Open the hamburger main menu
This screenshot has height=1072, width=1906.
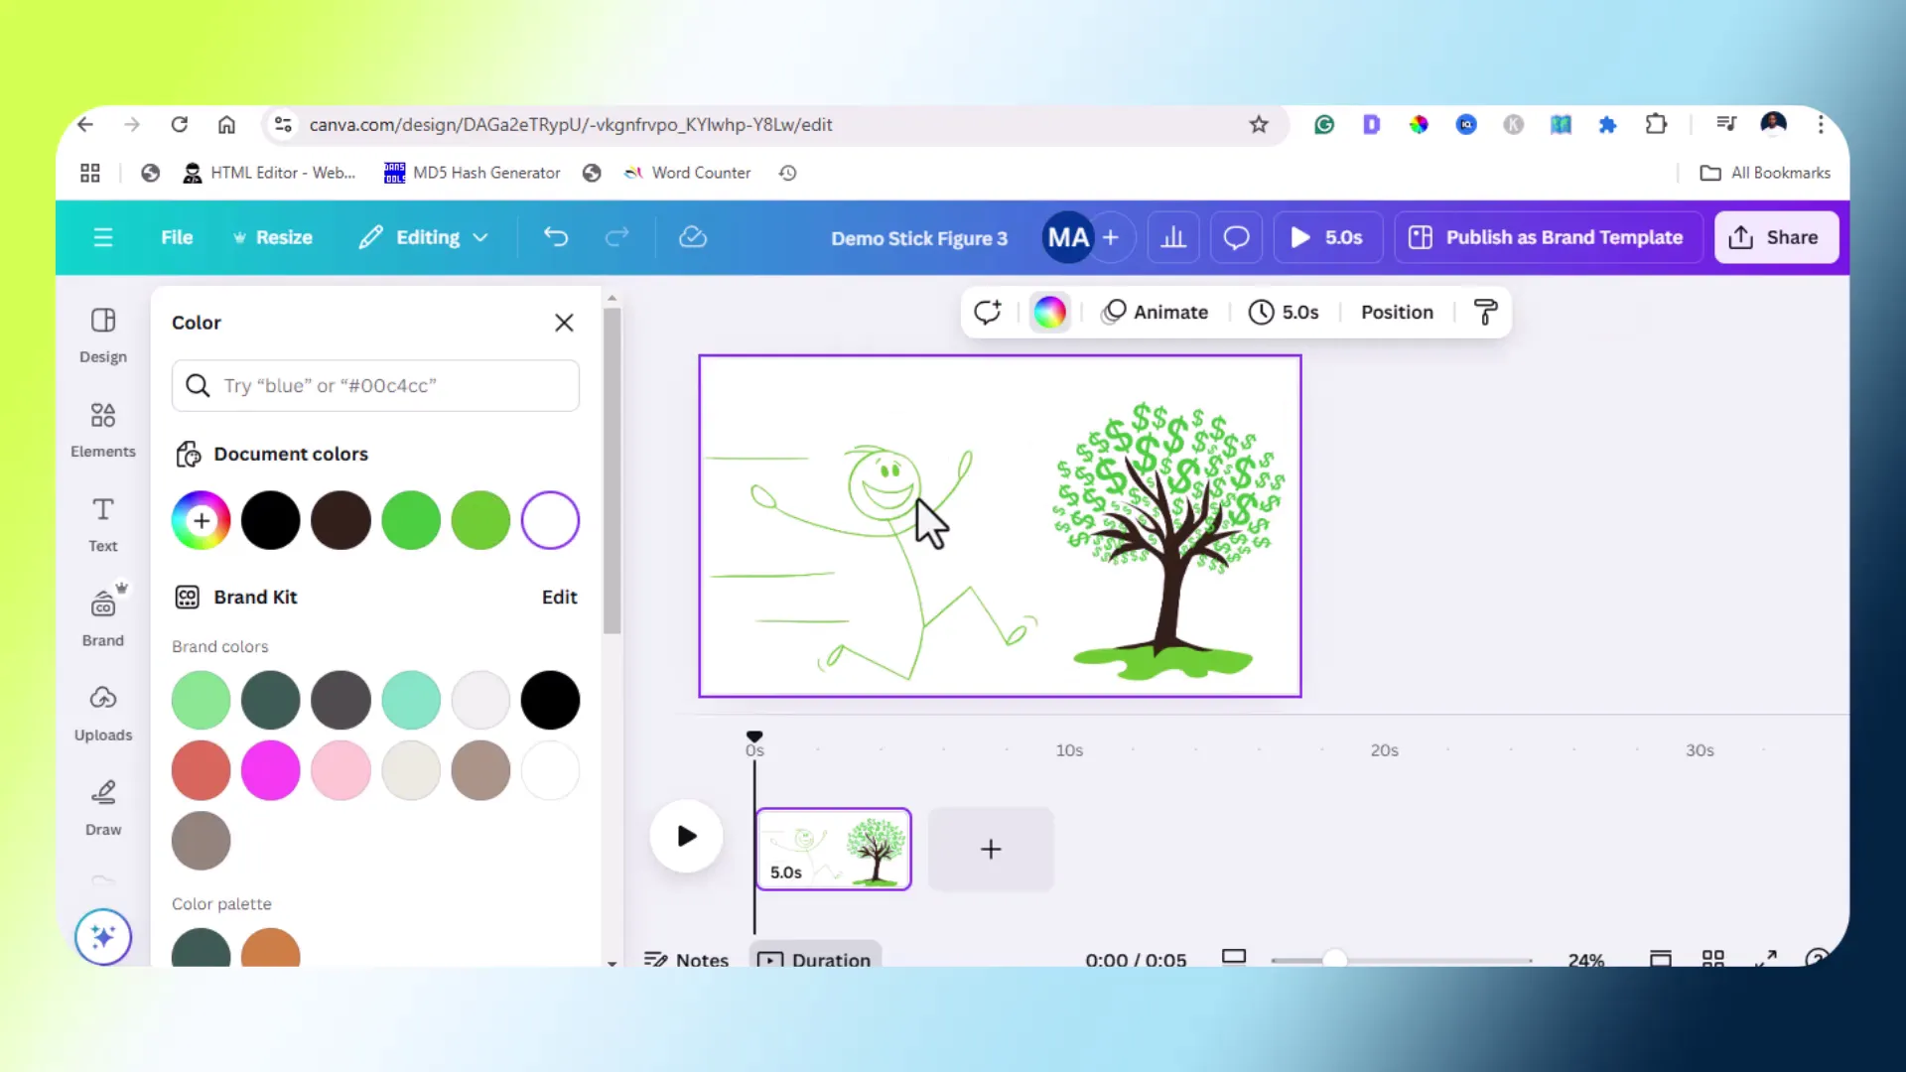point(103,237)
